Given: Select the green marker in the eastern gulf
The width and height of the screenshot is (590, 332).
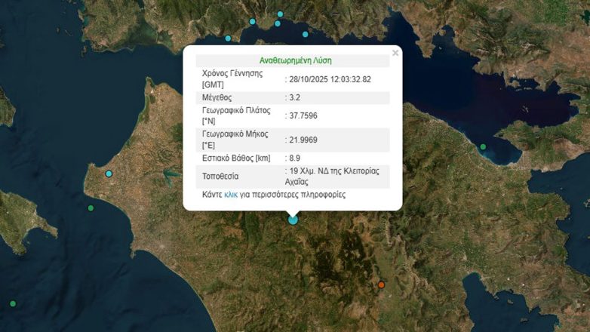Looking at the screenshot, I should pos(483,147).
